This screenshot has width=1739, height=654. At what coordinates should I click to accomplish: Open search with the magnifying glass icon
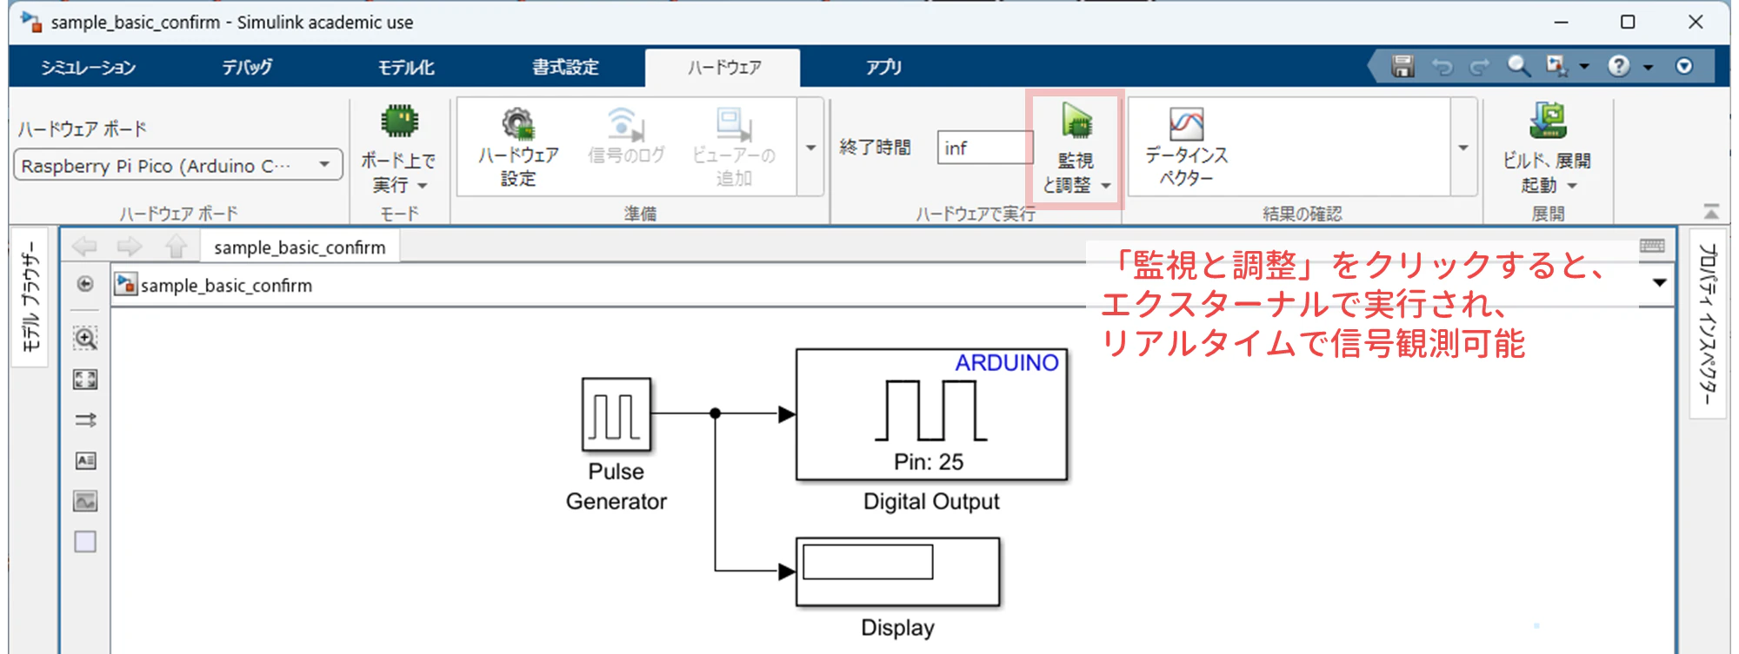(1518, 66)
